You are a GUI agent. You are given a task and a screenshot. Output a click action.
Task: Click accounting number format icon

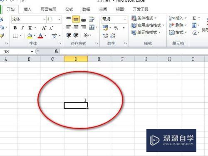(105, 28)
